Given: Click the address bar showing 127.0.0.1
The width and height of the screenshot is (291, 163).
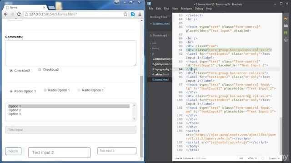Looking at the screenshot, I should pyautogui.click(x=74, y=14).
